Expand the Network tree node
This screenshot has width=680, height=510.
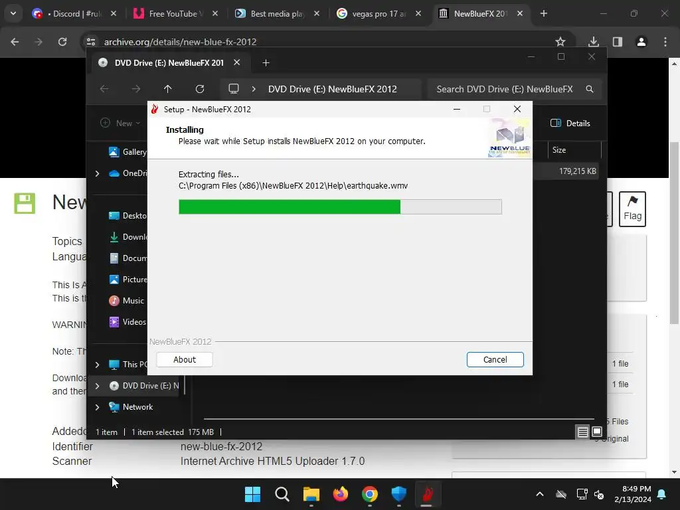(x=97, y=407)
